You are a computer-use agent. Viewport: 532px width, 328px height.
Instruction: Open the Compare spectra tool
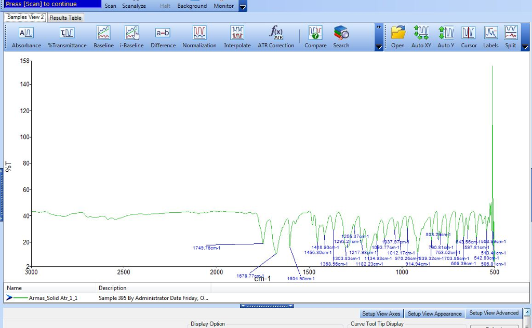pos(315,37)
